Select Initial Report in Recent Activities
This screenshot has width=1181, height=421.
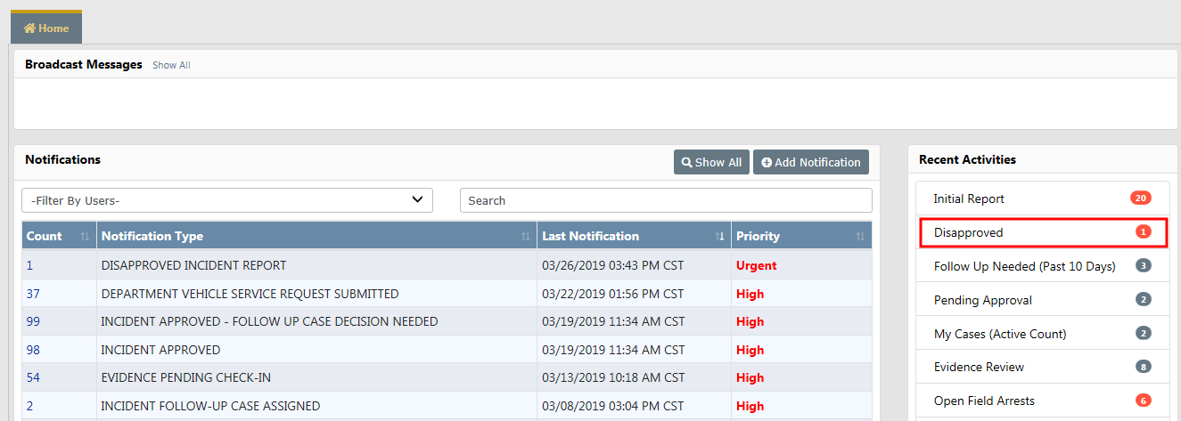969,198
